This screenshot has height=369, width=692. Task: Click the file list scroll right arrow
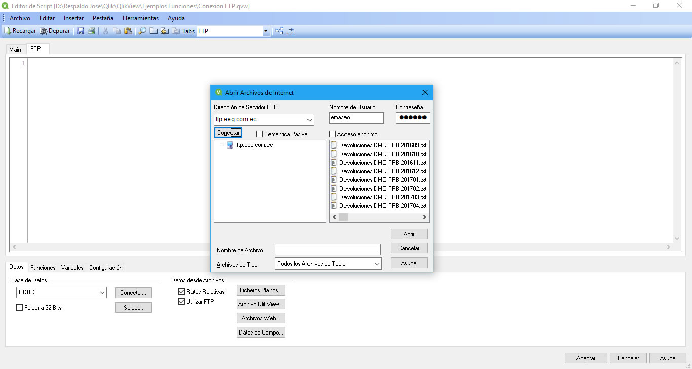point(425,217)
